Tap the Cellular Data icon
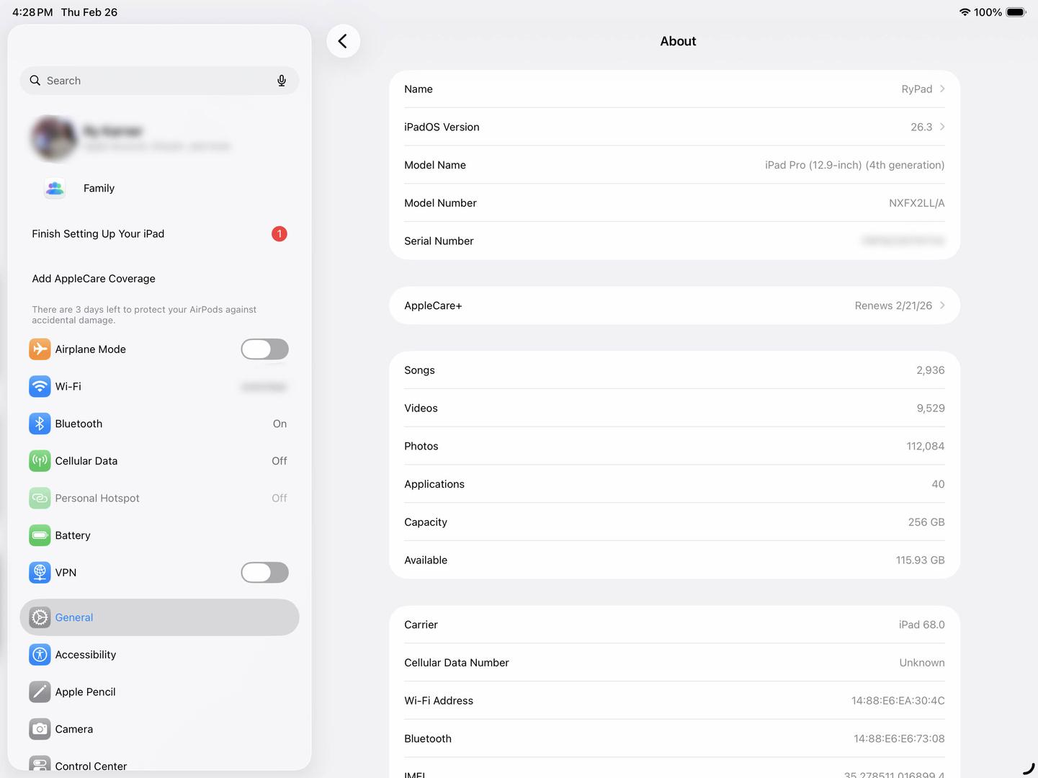The height and width of the screenshot is (778, 1038). (40, 461)
